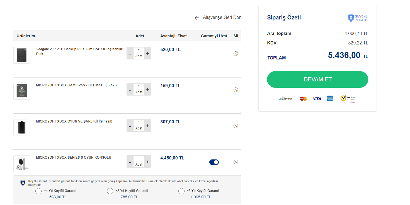
Task: Toggle warranty extension for Xbox Series S
Action: [214, 162]
